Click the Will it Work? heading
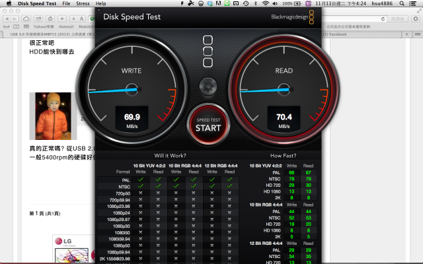Viewport: 423px width, 264px height. tap(170, 156)
